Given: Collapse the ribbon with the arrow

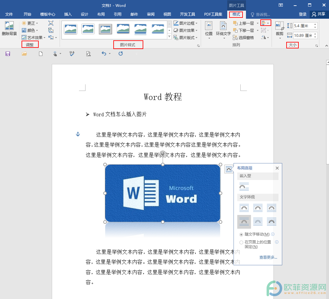Looking at the screenshot, I should coord(326,46).
